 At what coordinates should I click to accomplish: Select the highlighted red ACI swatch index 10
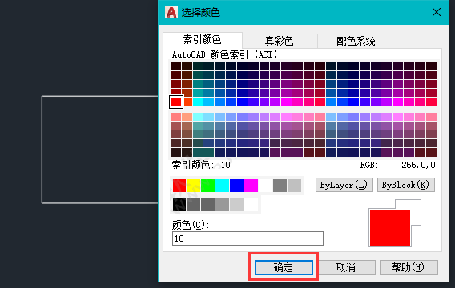(176, 102)
